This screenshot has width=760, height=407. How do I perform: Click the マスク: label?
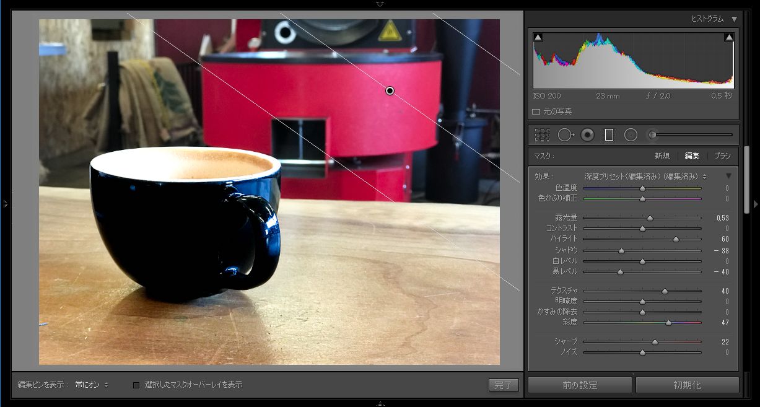(x=544, y=156)
